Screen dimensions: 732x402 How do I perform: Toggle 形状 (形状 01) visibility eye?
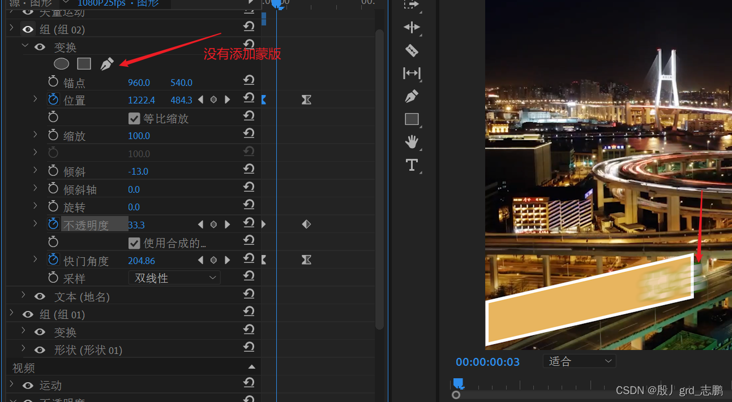(40, 350)
